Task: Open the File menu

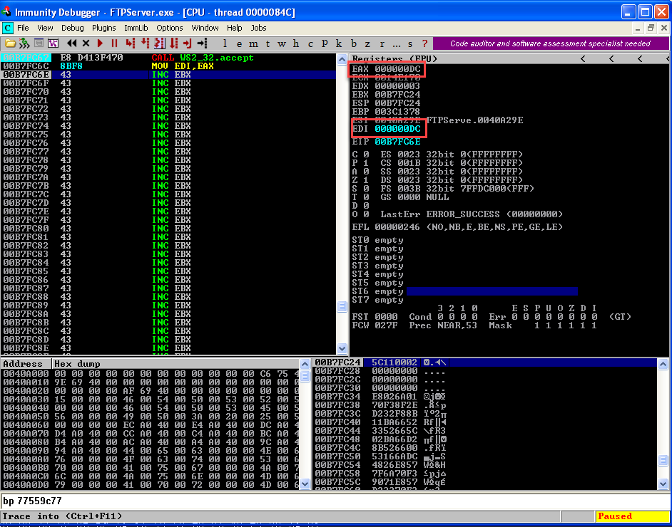Action: coord(23,28)
